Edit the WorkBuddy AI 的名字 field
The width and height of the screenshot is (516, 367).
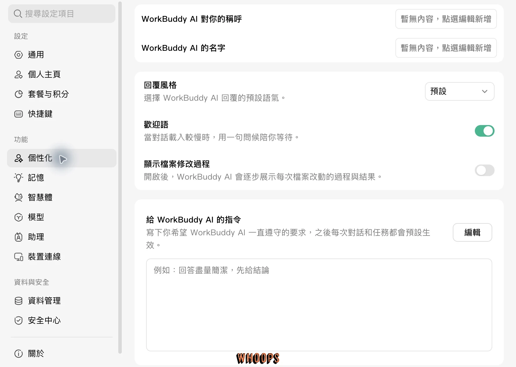coord(446,48)
